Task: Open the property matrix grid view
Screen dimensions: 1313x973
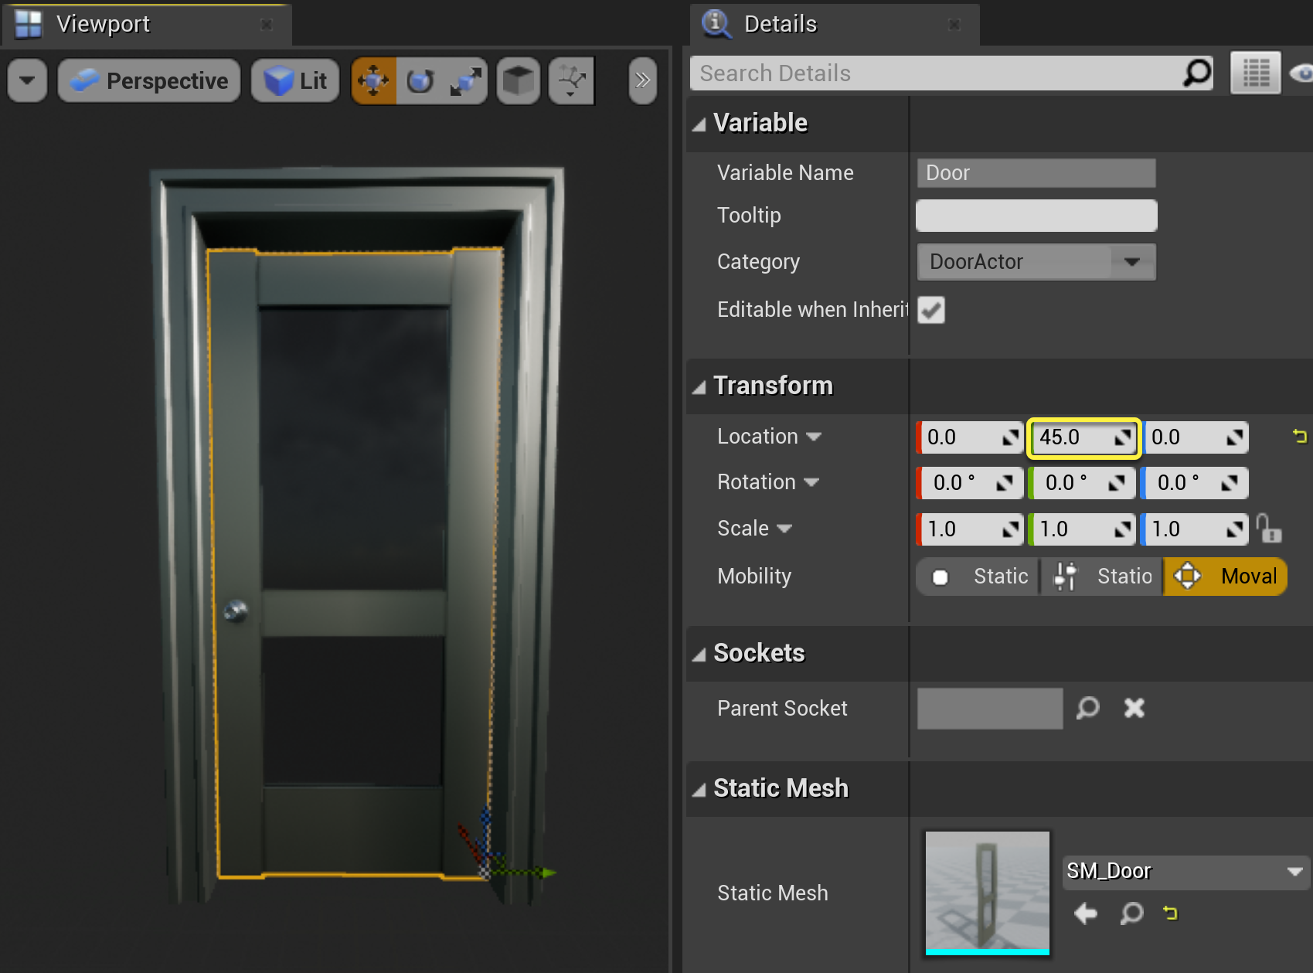Action: pyautogui.click(x=1255, y=73)
